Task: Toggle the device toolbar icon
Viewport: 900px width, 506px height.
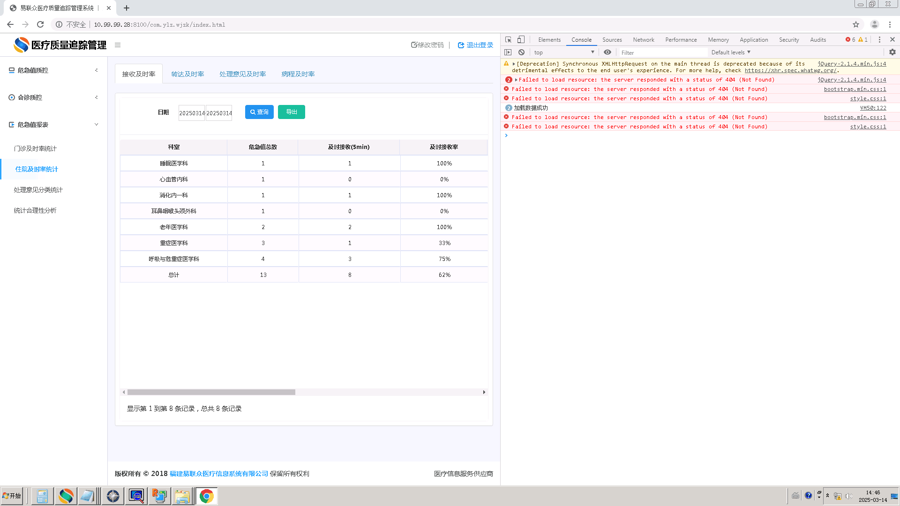Action: (521, 40)
